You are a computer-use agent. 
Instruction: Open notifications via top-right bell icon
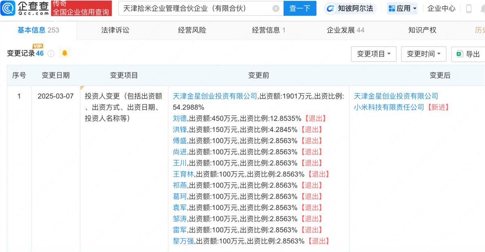point(482,8)
